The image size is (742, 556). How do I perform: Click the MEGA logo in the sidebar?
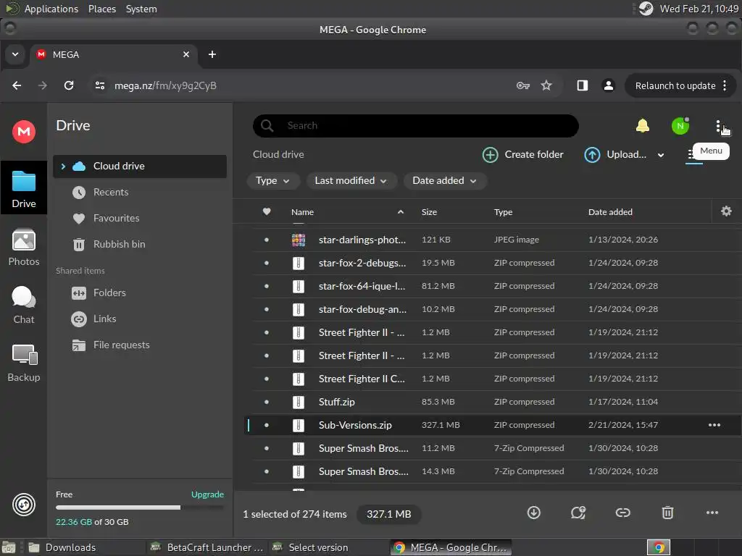click(24, 132)
